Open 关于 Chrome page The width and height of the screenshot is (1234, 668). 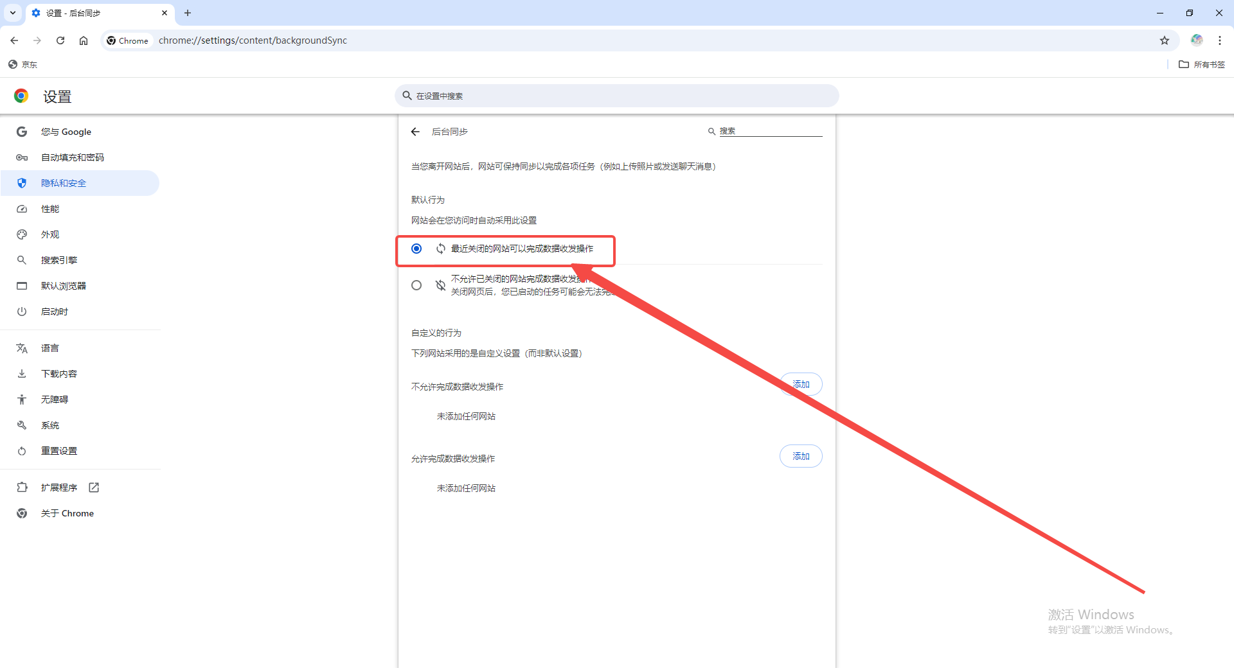tap(80, 513)
